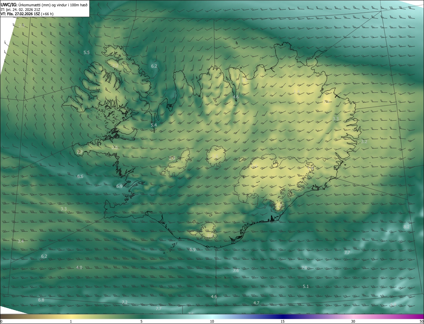Screen dimensions: 424x324
Task: Click the 3.4 value label
Action: 21,241
